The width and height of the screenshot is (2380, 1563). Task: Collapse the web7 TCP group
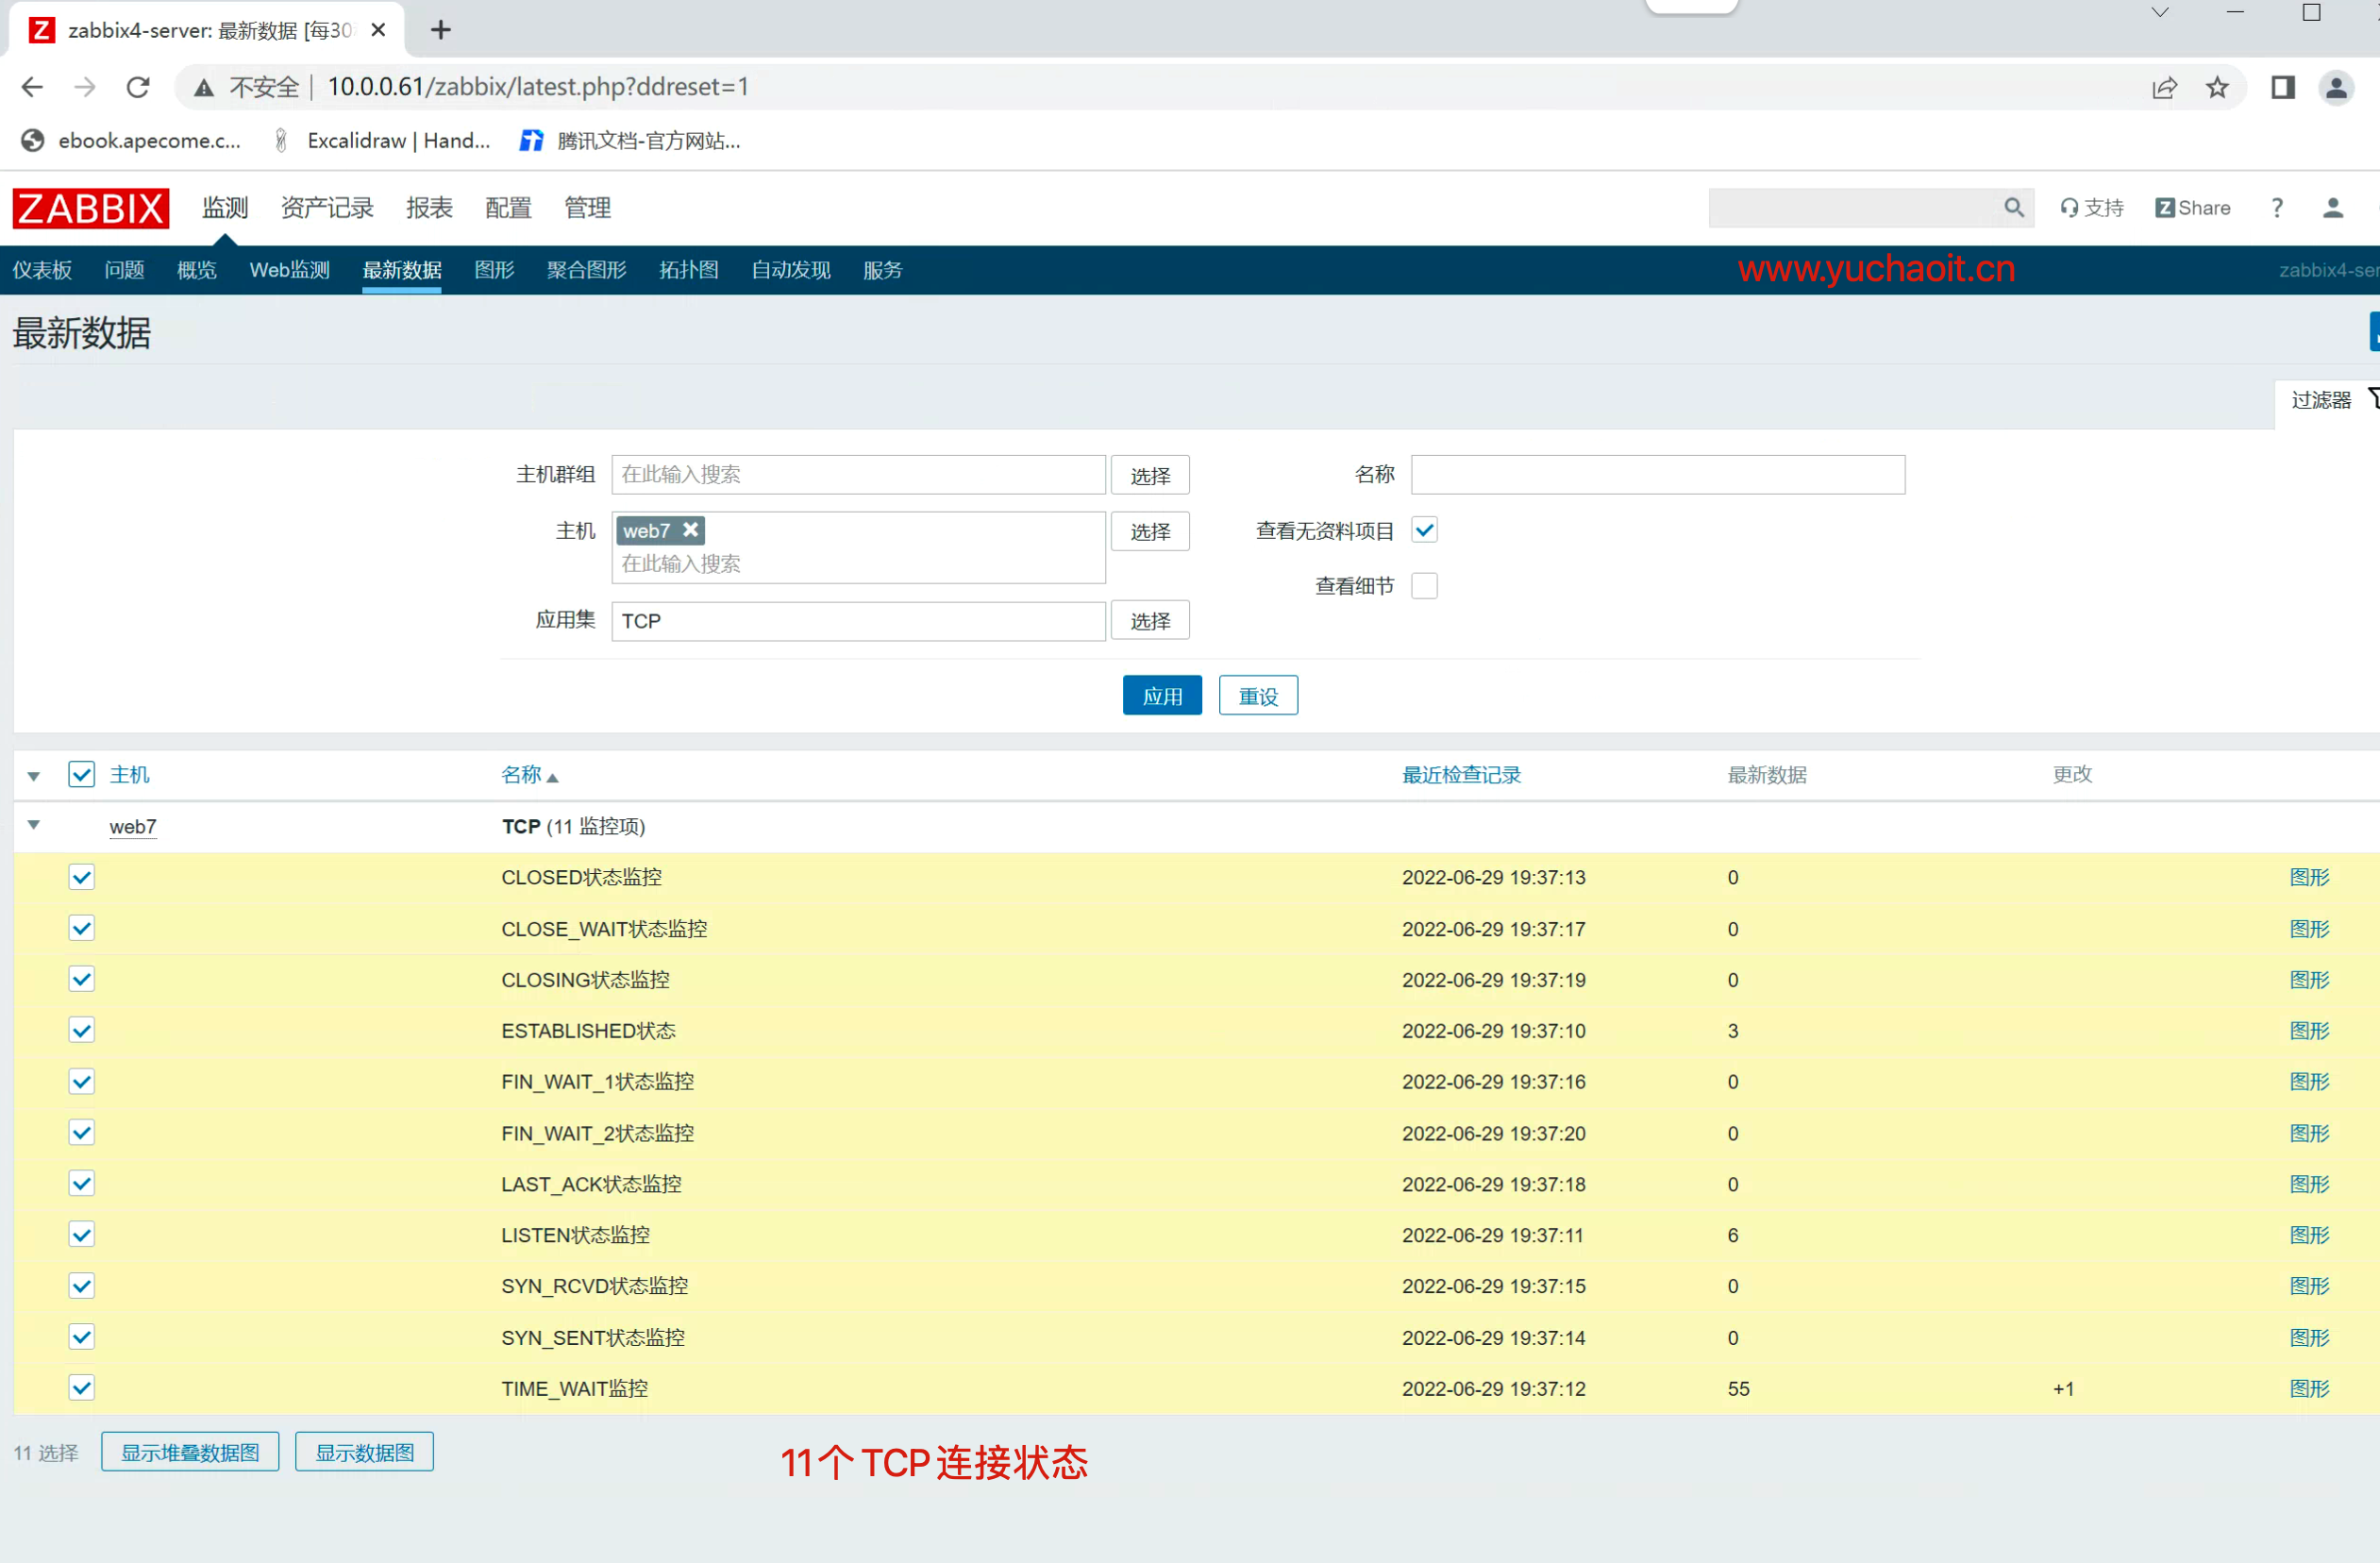[34, 826]
